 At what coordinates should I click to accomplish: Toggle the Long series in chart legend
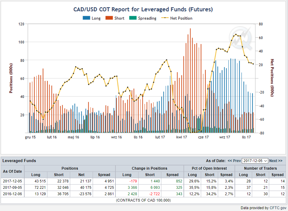[91, 18]
